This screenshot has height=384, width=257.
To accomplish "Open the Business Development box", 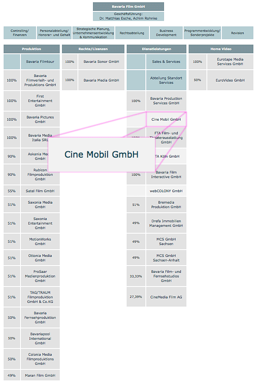I will point(166,33).
